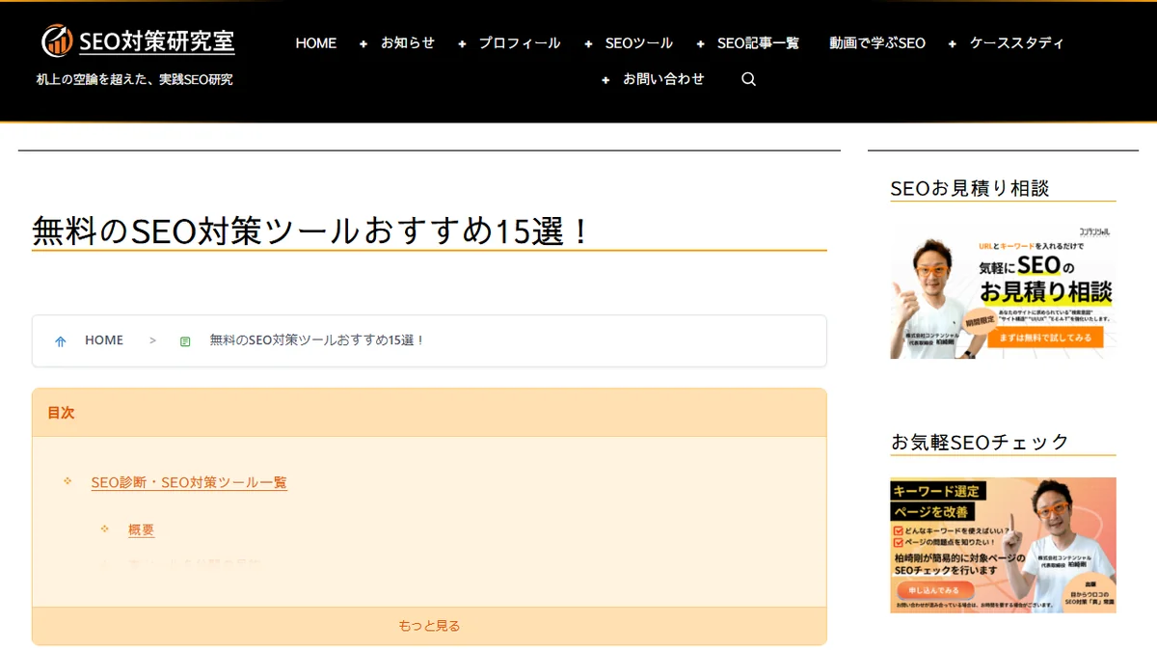
Task: Expand plus sign beside SEOツール
Action: pos(588,43)
